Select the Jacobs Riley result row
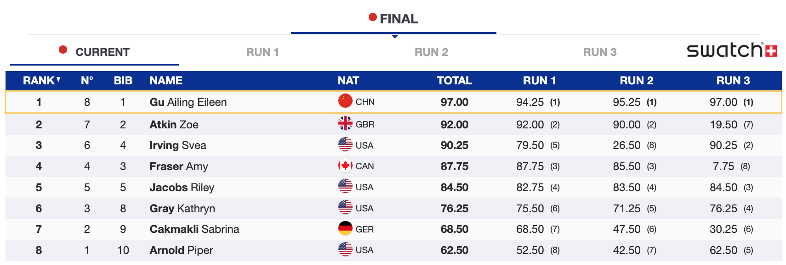 coord(182,188)
